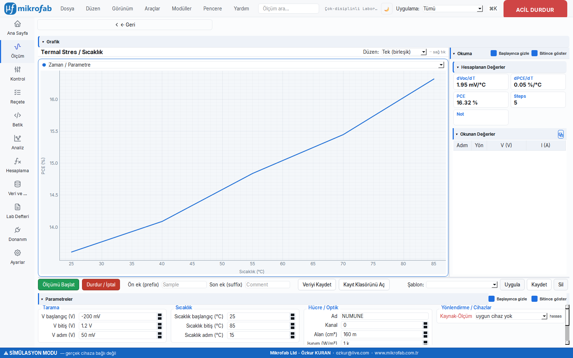Open Ana Sayfa home icon
573x358 pixels.
17,24
